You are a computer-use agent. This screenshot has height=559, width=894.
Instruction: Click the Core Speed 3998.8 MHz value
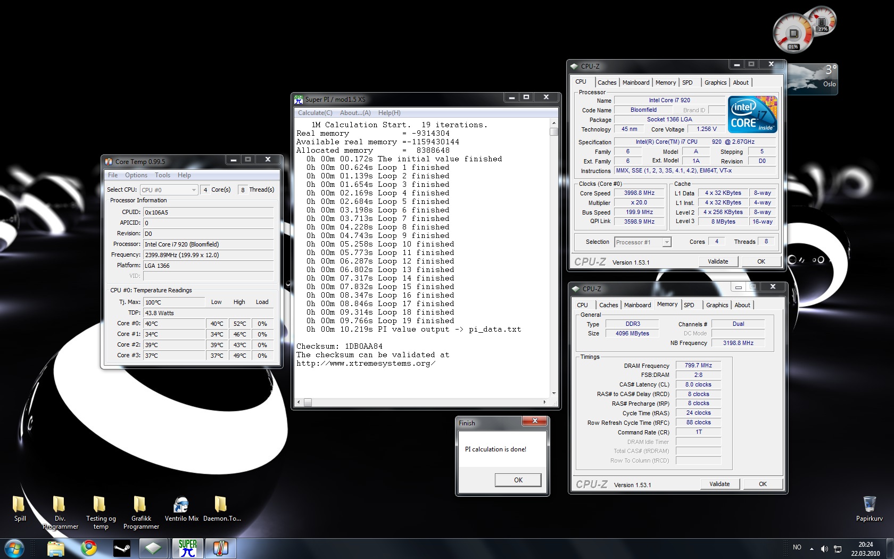click(x=639, y=193)
